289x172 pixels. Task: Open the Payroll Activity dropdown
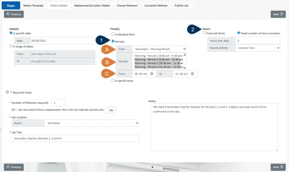click(258, 48)
